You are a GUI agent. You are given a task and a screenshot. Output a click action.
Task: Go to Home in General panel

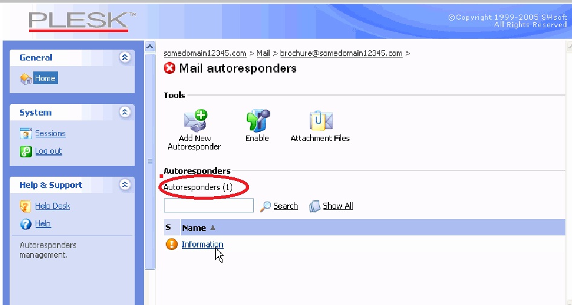tap(45, 78)
